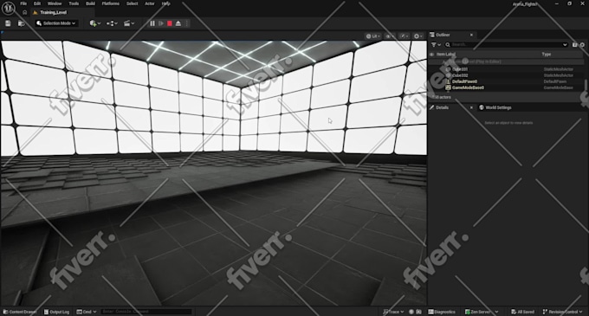This screenshot has width=589, height=316.
Task: Click the DefaultPawn type cell
Action: [555, 81]
